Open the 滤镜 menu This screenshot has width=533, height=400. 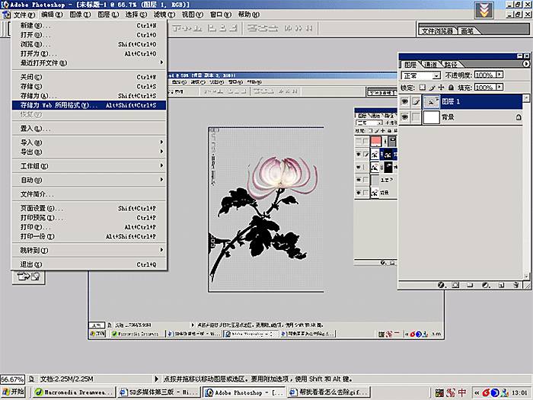click(164, 14)
